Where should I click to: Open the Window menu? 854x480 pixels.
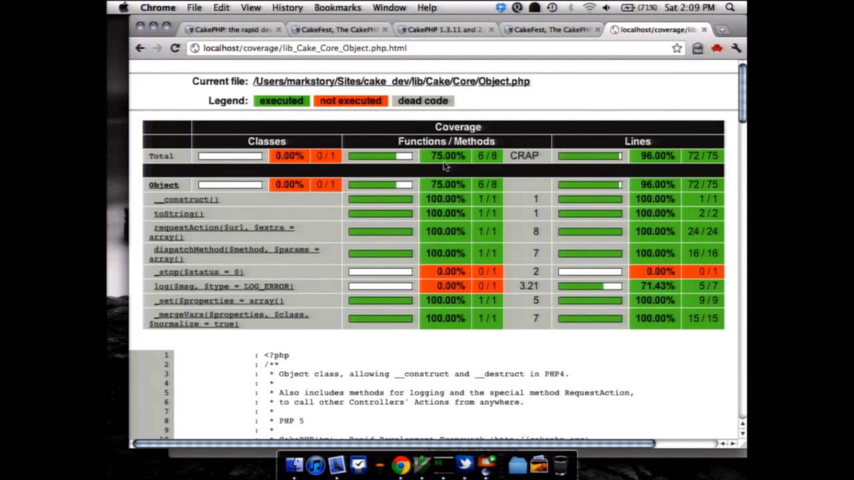pyautogui.click(x=389, y=7)
